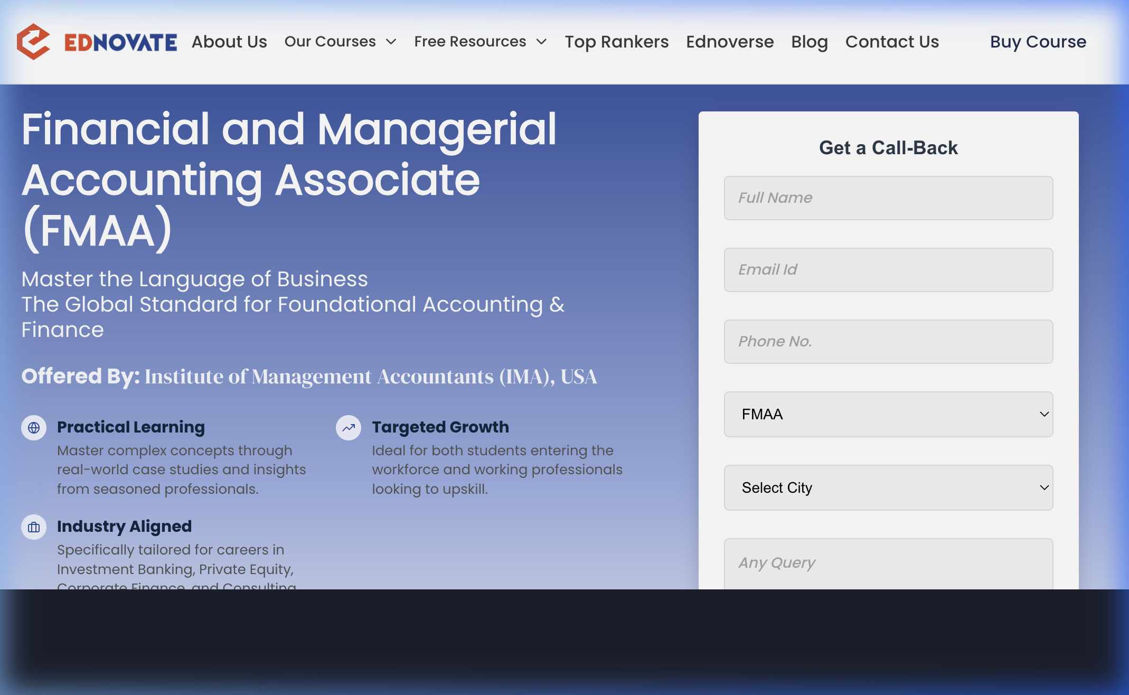Focus the Full Name field

[888, 198]
